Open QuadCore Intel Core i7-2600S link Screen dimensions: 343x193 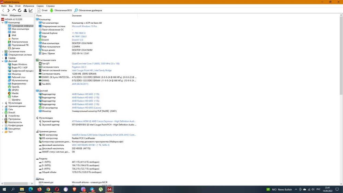point(96,64)
